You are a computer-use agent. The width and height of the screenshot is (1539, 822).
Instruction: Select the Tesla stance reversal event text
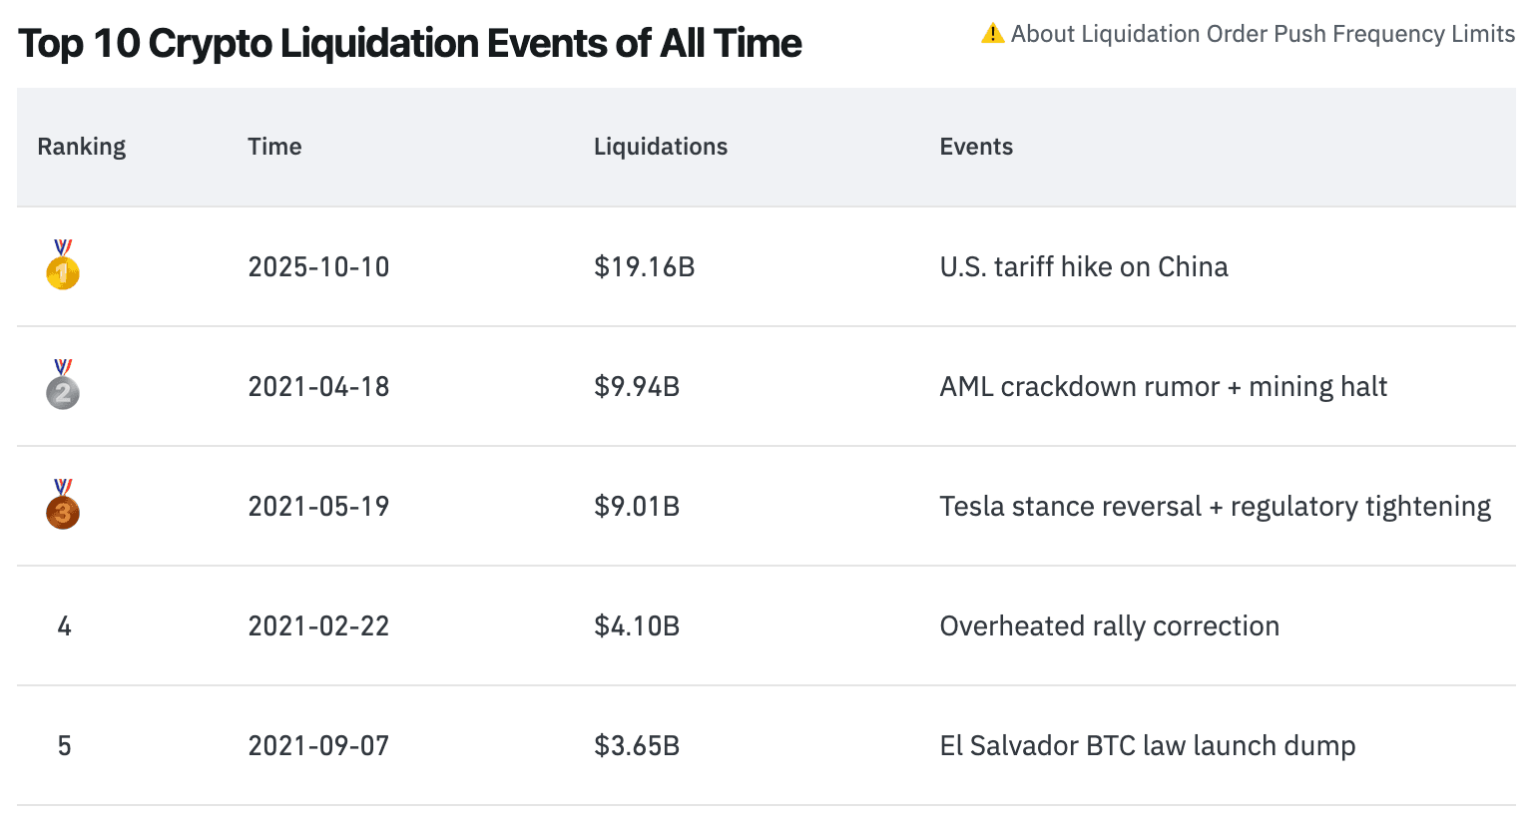[x=1216, y=506]
